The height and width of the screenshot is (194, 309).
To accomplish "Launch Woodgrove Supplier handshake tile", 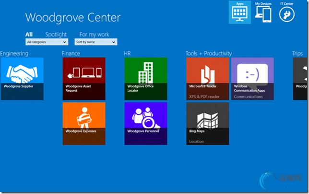I will pyautogui.click(x=22, y=79).
